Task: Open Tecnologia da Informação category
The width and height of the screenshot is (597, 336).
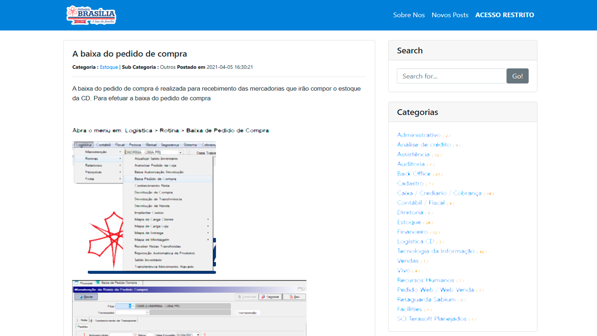Action: click(x=435, y=251)
